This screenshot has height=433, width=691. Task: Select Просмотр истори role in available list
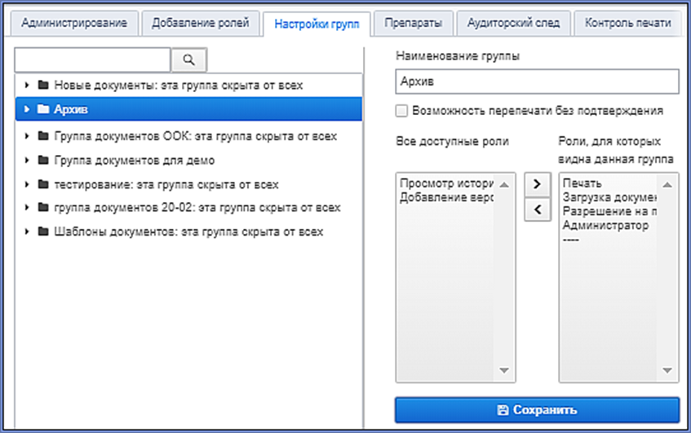446,183
